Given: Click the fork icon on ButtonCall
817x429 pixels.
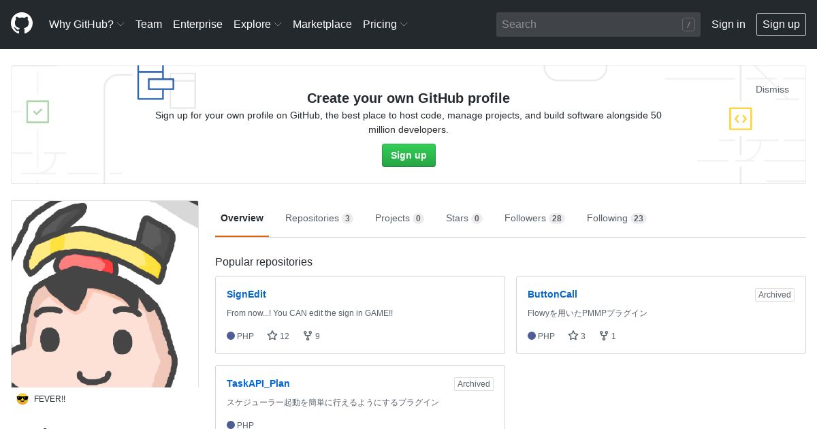Looking at the screenshot, I should click(604, 336).
